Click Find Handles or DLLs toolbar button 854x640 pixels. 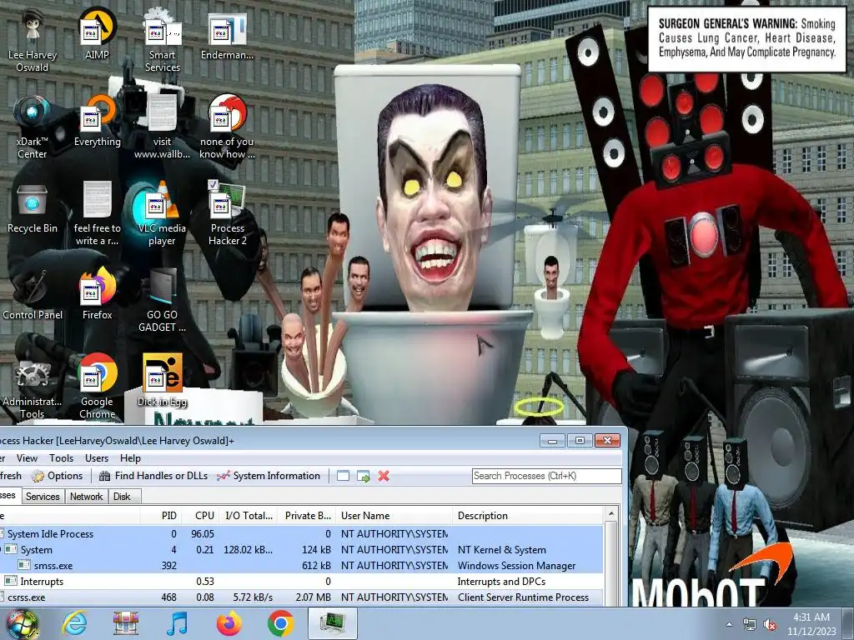tap(153, 476)
